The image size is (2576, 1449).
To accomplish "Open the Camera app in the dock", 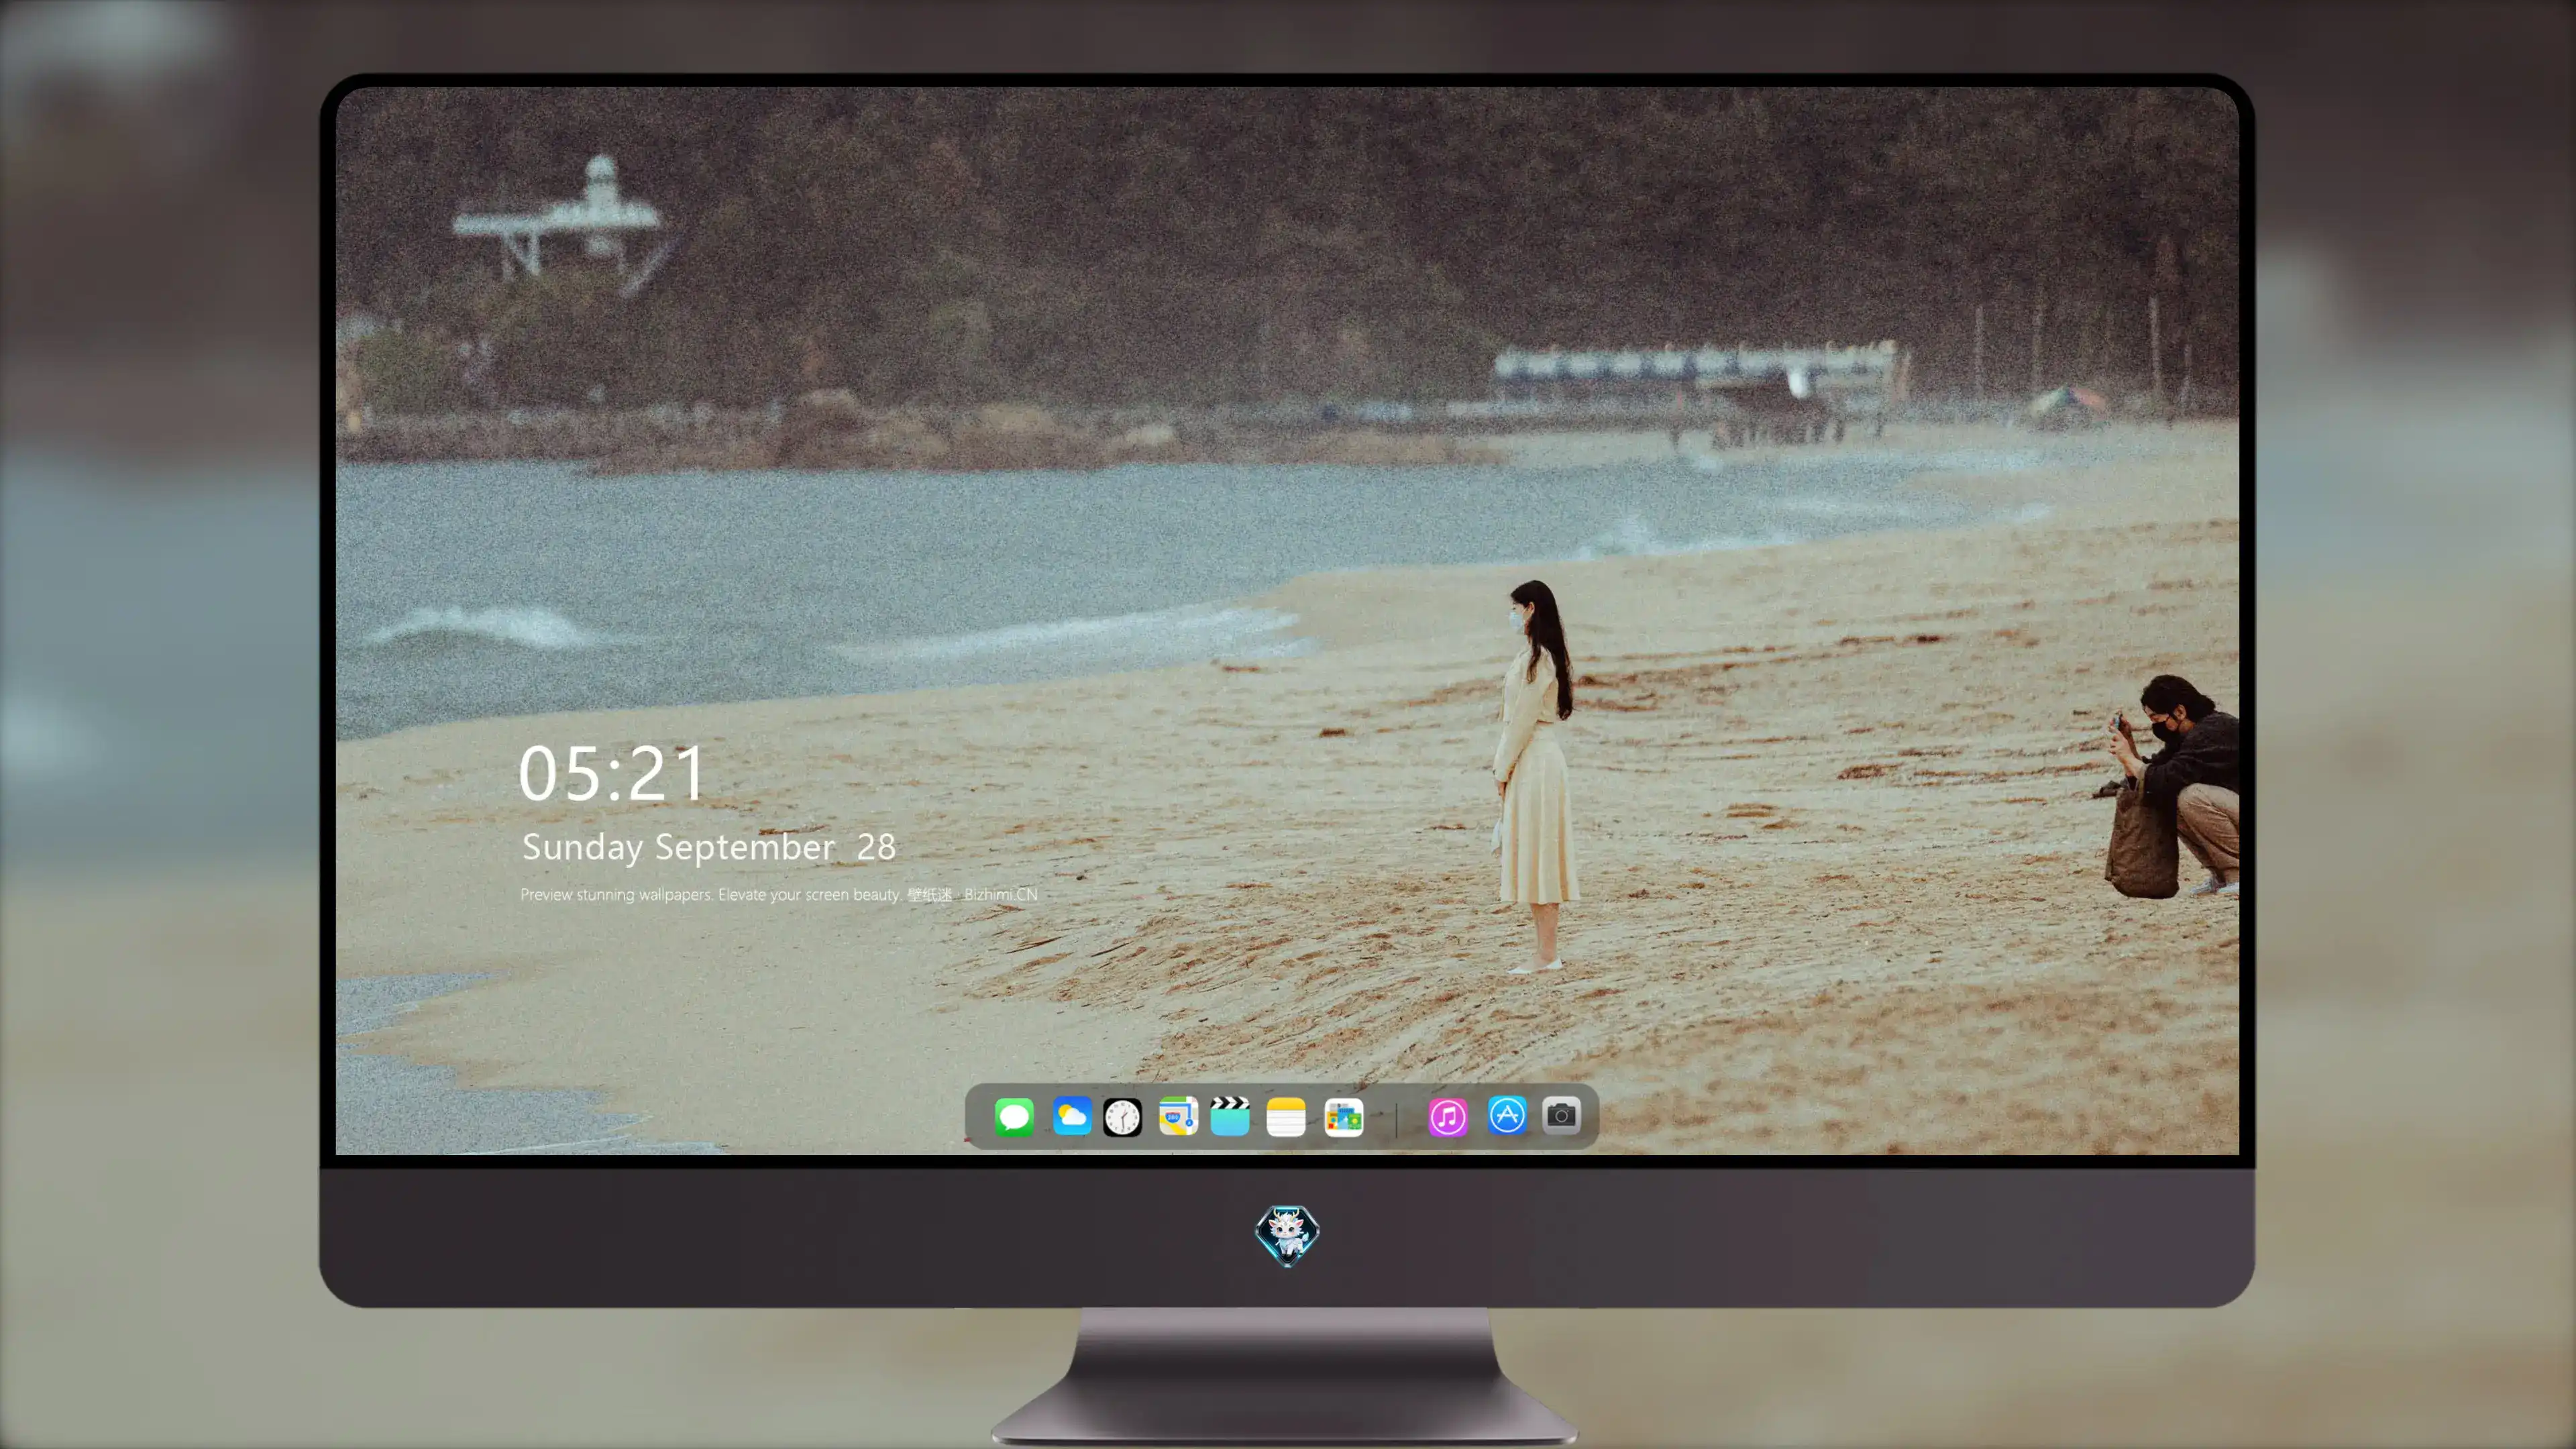I will point(1561,1115).
